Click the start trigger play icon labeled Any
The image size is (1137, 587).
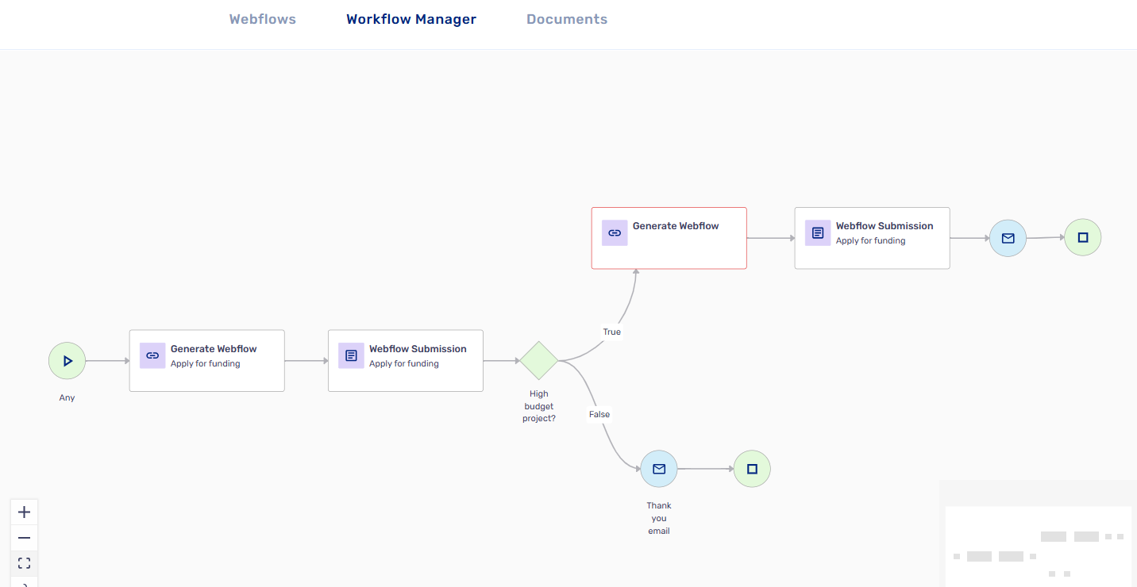(x=67, y=361)
